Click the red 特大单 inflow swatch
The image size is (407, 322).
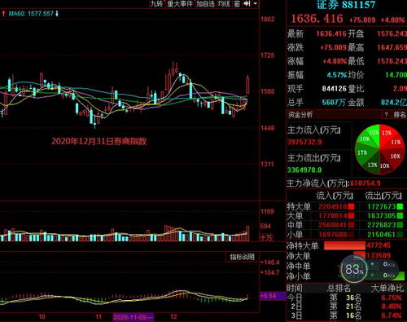point(351,207)
